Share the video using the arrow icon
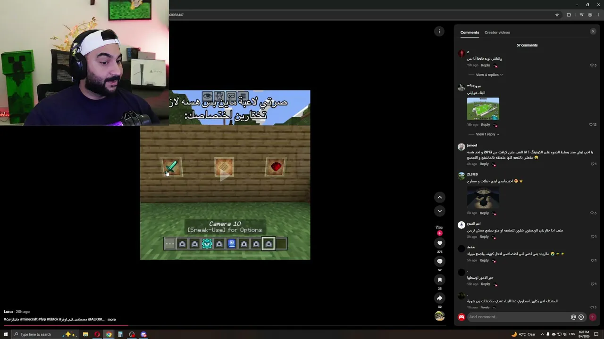The width and height of the screenshot is (604, 339). (439, 298)
